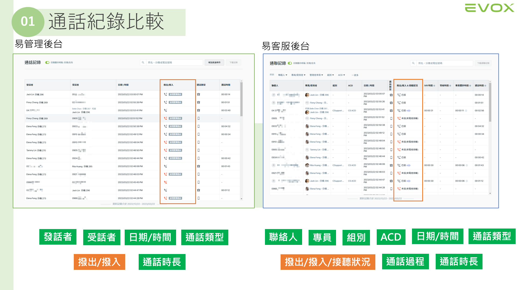Screen dimensions: 517x290
Task: Click answered call icon in 易客服後台 02:55:26 row
Action: pyautogui.click(x=399, y=103)
